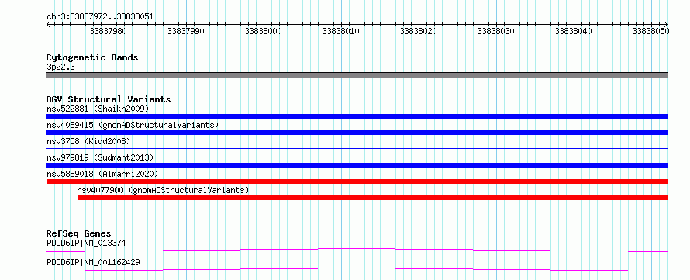Click the blue bar under nsv522881
The width and height of the screenshot is (690, 280).
[x=357, y=116]
